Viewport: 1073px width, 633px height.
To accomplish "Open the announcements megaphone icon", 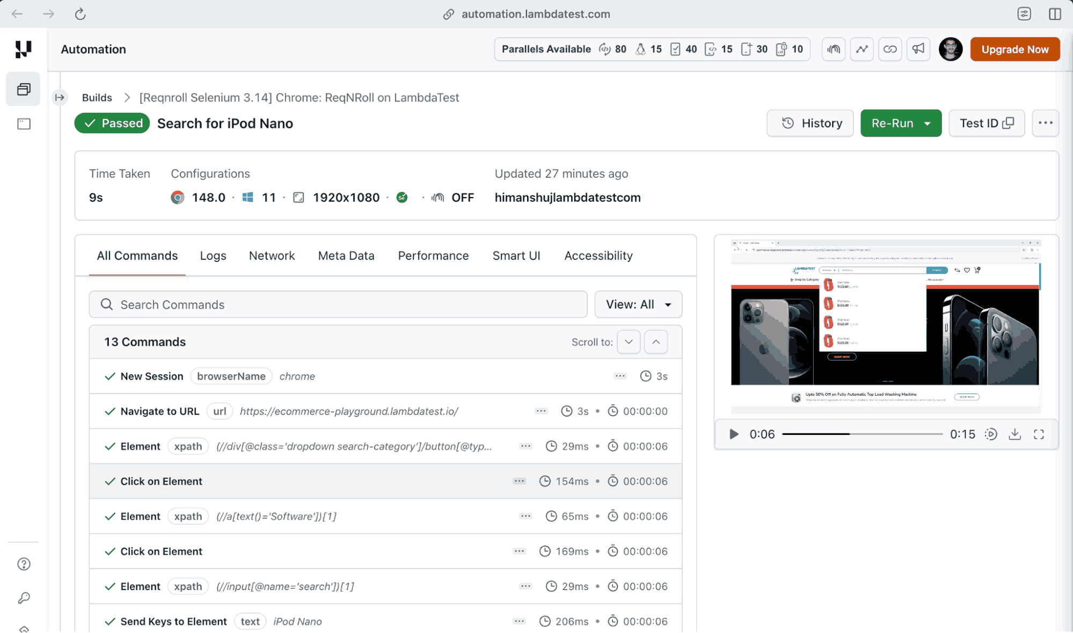I will pos(918,49).
